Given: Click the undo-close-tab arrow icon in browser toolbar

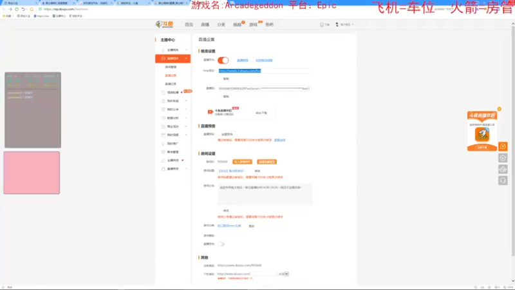Looking at the screenshot, I should pyautogui.click(x=23, y=9).
